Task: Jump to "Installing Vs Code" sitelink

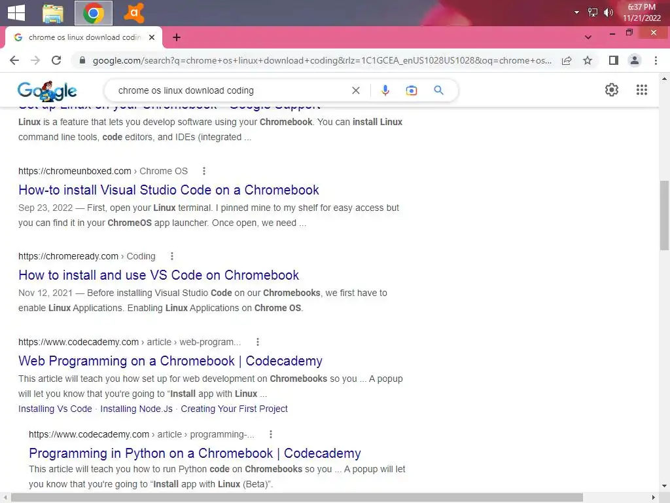Action: tap(55, 409)
